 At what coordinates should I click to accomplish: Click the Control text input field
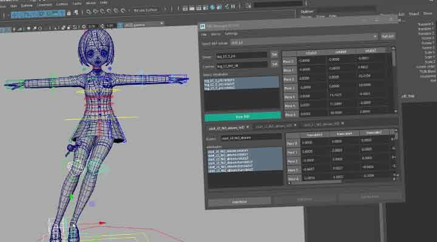(x=242, y=65)
